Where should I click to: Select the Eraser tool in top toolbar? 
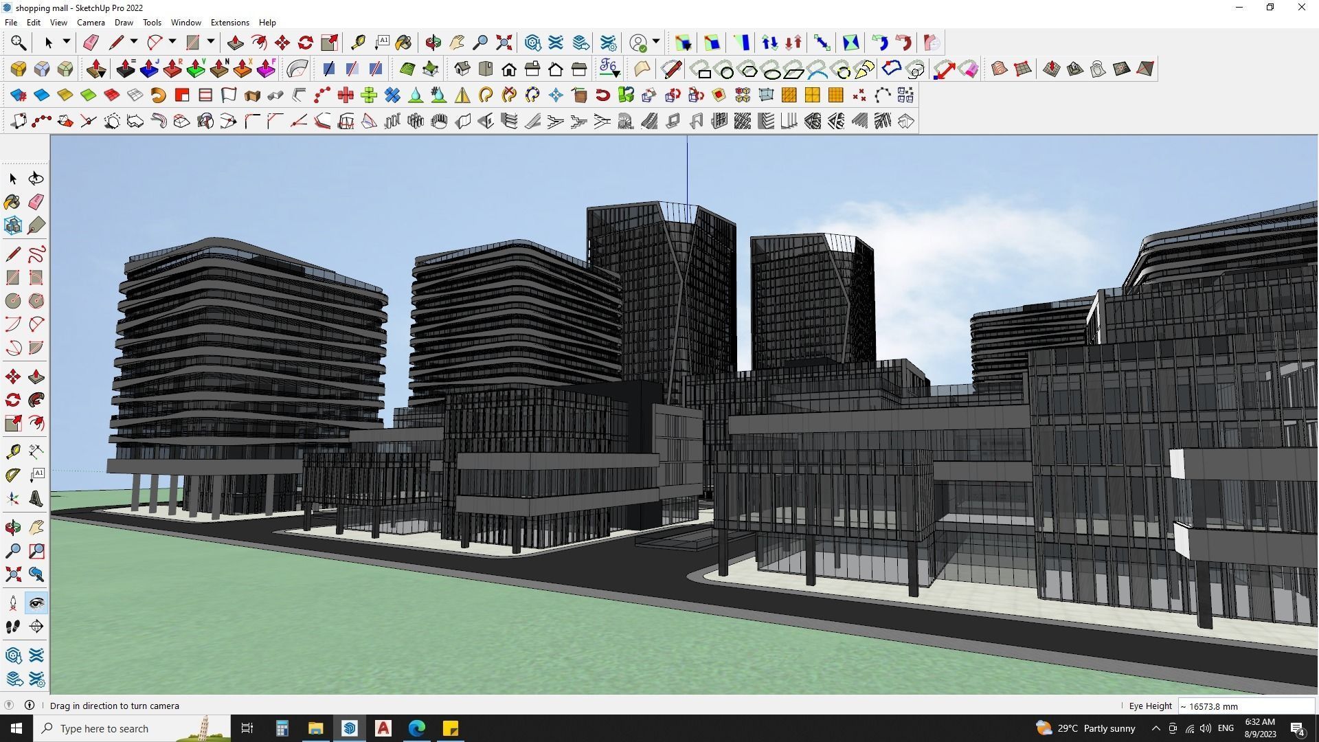(91, 43)
